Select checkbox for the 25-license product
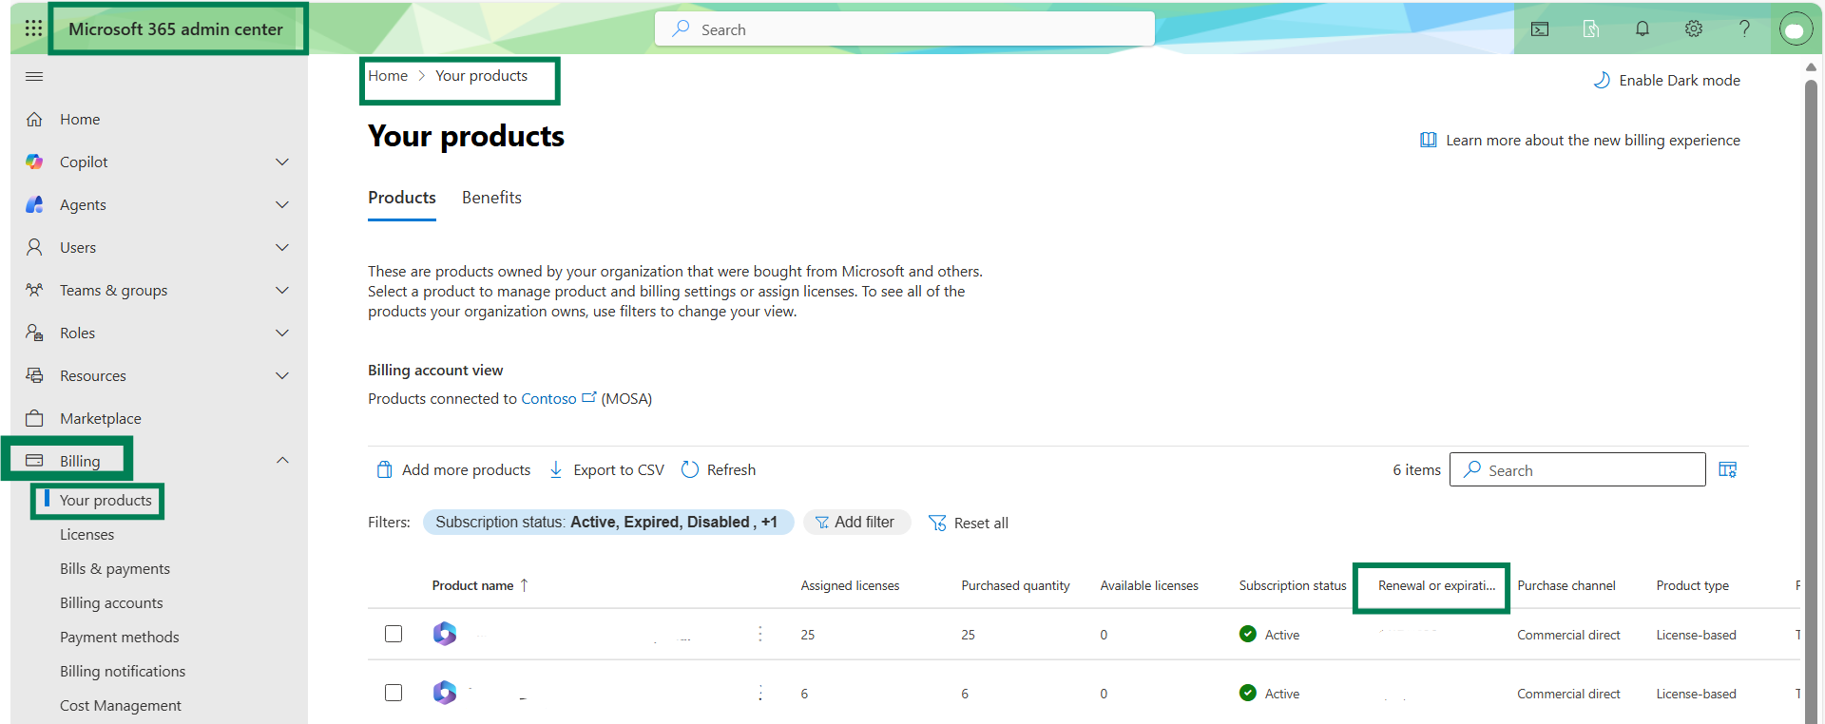Screen dimensions: 1825x724 coord(394,634)
